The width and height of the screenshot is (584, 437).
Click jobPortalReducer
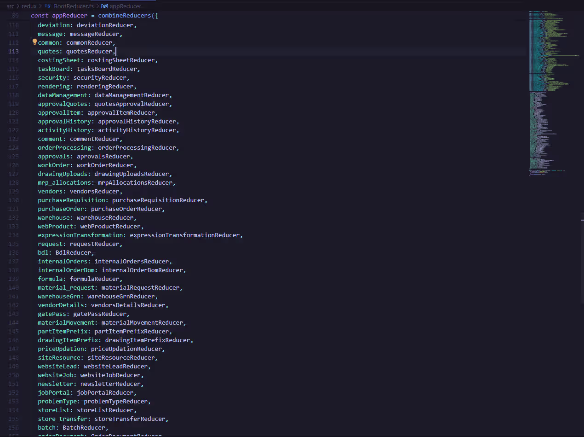tap(105, 392)
